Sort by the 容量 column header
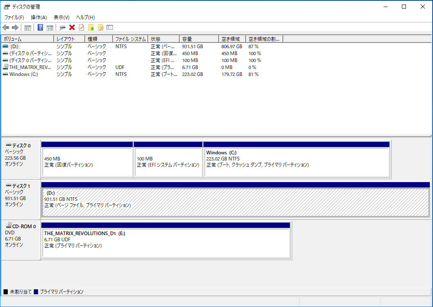The height and width of the screenshot is (307, 433). pos(199,39)
